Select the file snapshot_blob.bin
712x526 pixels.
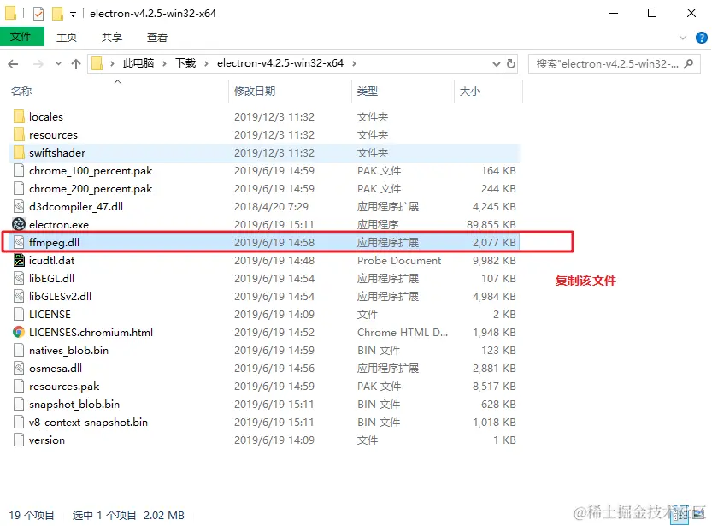coord(74,405)
